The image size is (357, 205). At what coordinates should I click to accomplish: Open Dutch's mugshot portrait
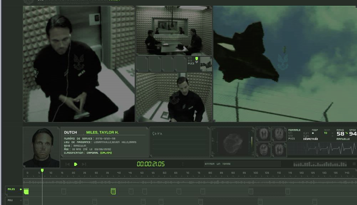(41, 147)
